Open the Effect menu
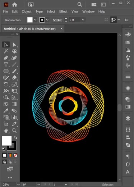 (x=63, y=12)
